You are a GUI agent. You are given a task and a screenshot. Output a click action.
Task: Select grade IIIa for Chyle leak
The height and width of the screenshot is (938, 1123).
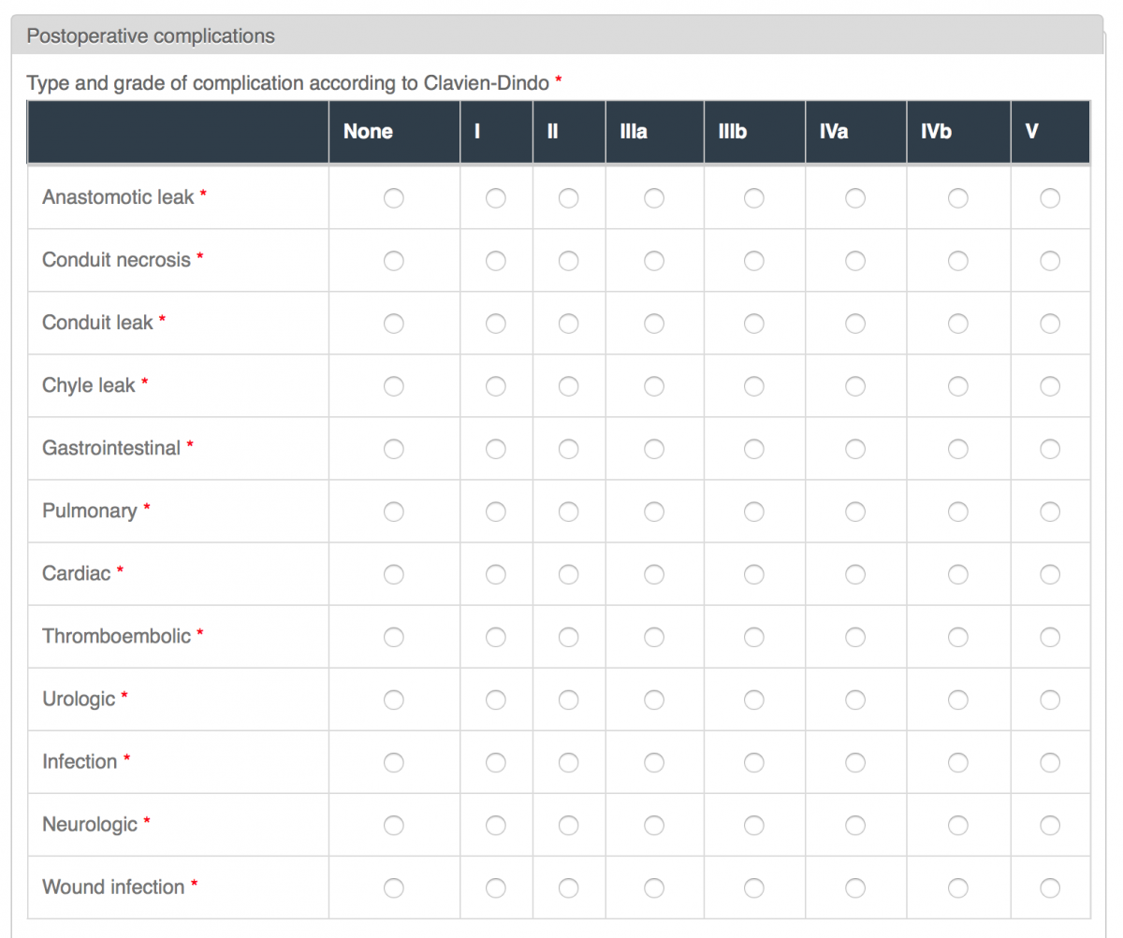[x=654, y=386]
